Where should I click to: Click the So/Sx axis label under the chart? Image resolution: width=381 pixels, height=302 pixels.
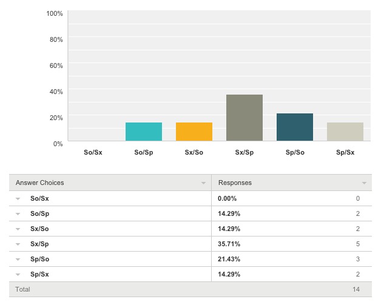[93, 152]
